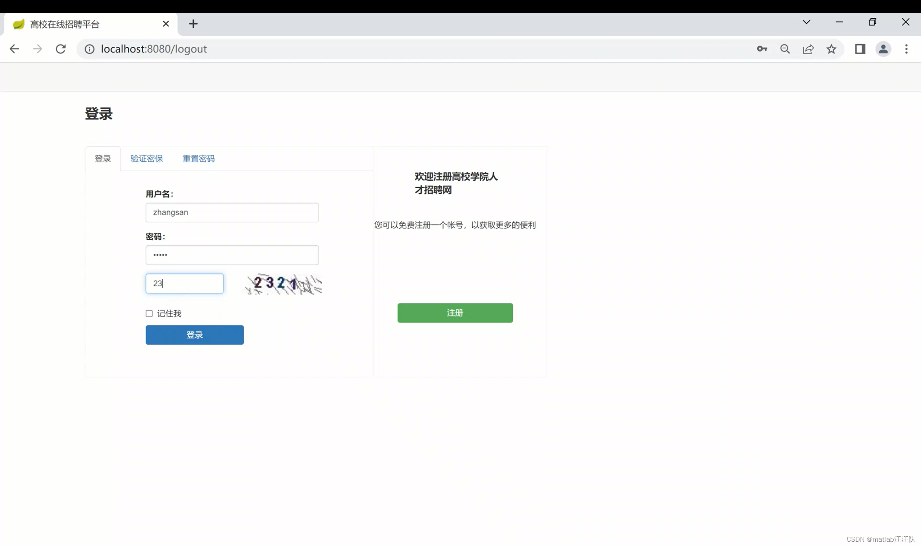Refresh the captcha image 2321
921x546 pixels.
coord(283,284)
